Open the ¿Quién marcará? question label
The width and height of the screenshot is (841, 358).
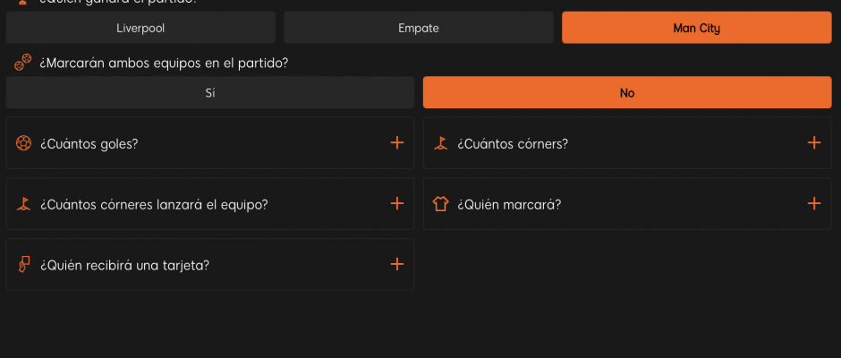pos(509,204)
